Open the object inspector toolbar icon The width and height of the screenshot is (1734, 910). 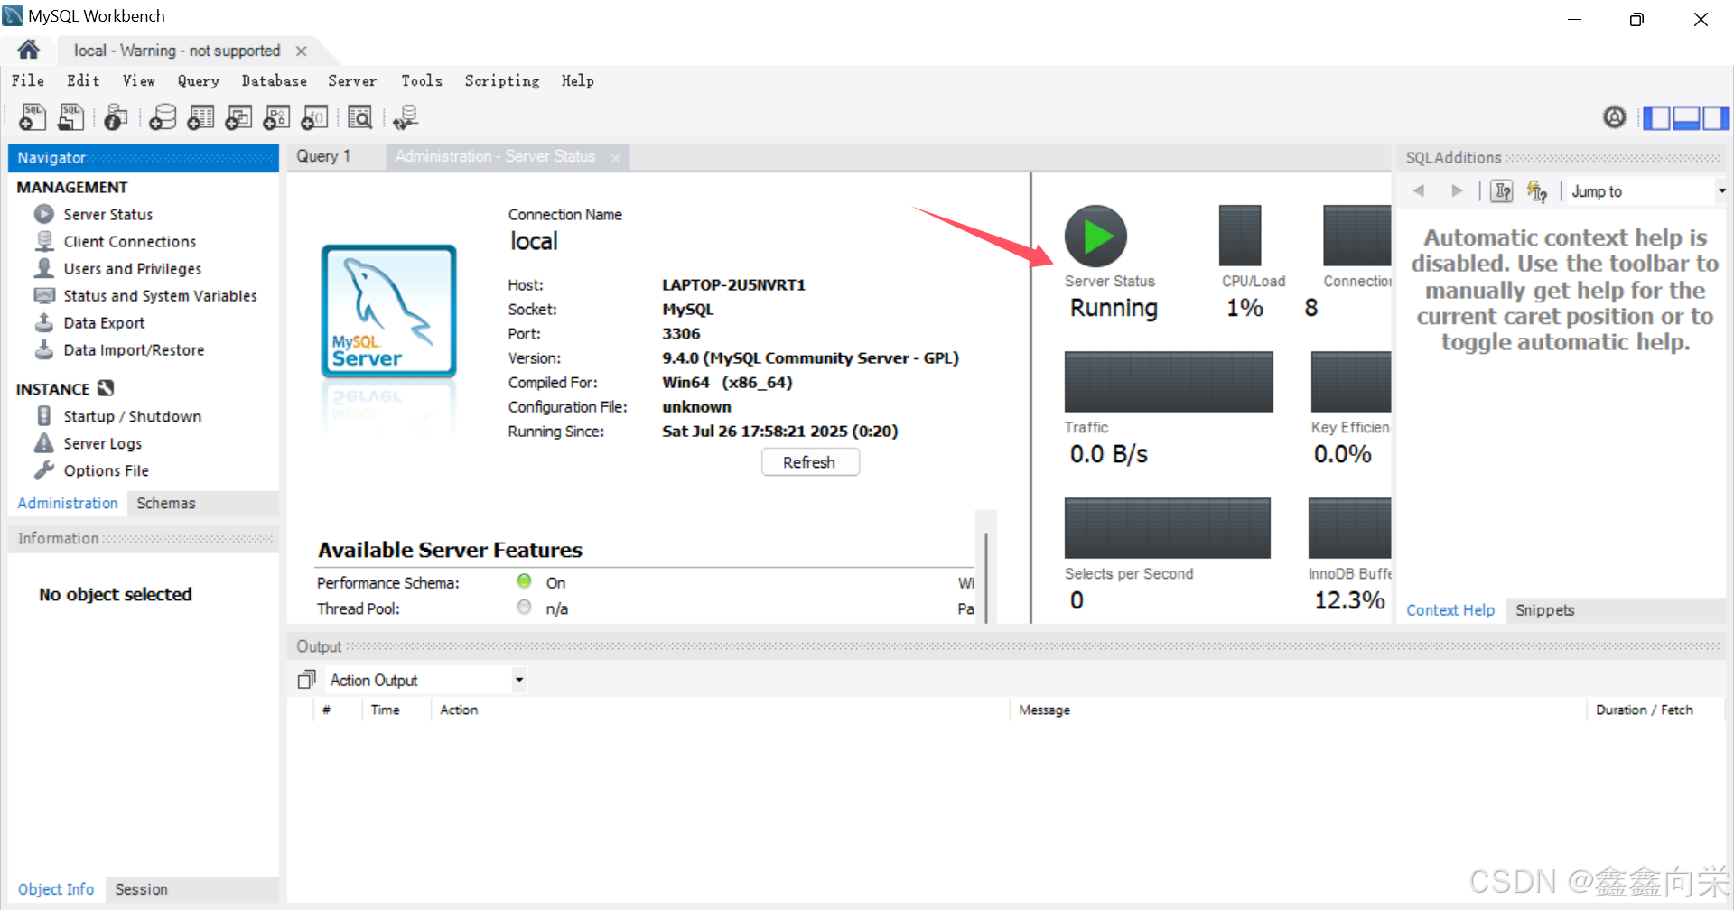116,116
